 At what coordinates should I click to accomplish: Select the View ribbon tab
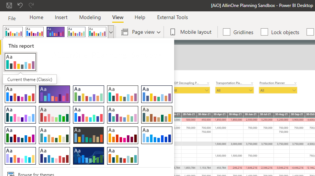[118, 18]
